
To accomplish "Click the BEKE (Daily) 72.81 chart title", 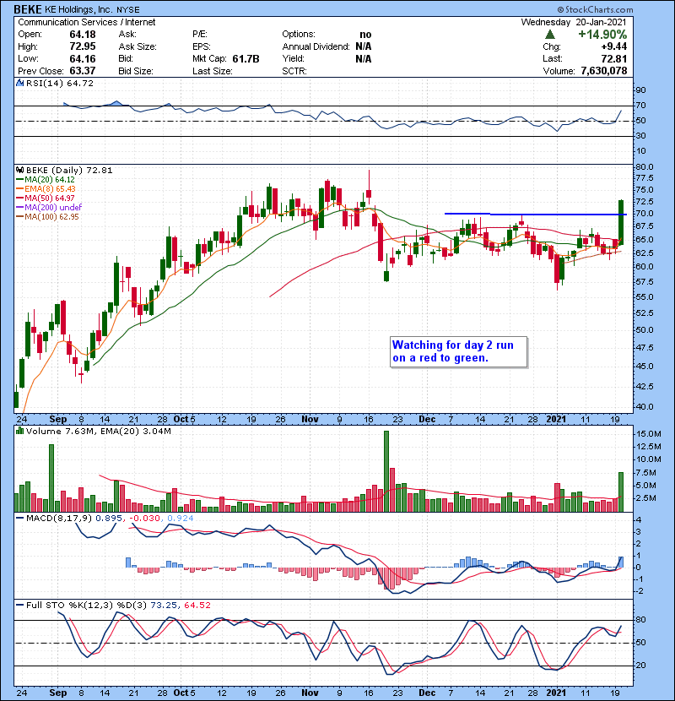I will point(69,171).
